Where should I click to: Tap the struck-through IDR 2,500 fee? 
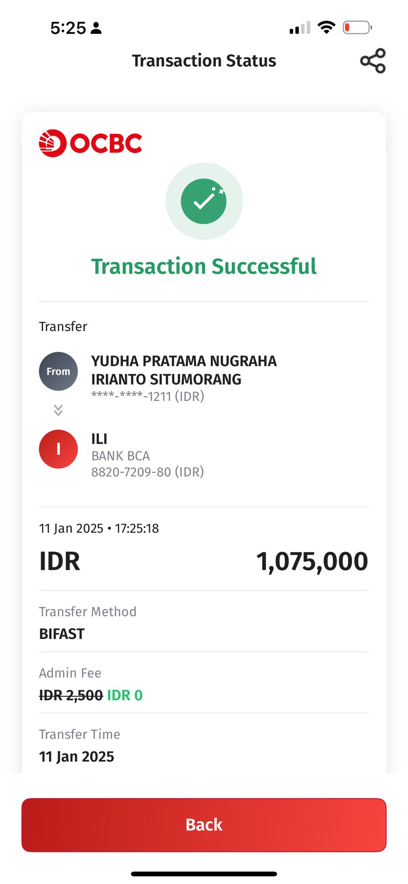[71, 695]
